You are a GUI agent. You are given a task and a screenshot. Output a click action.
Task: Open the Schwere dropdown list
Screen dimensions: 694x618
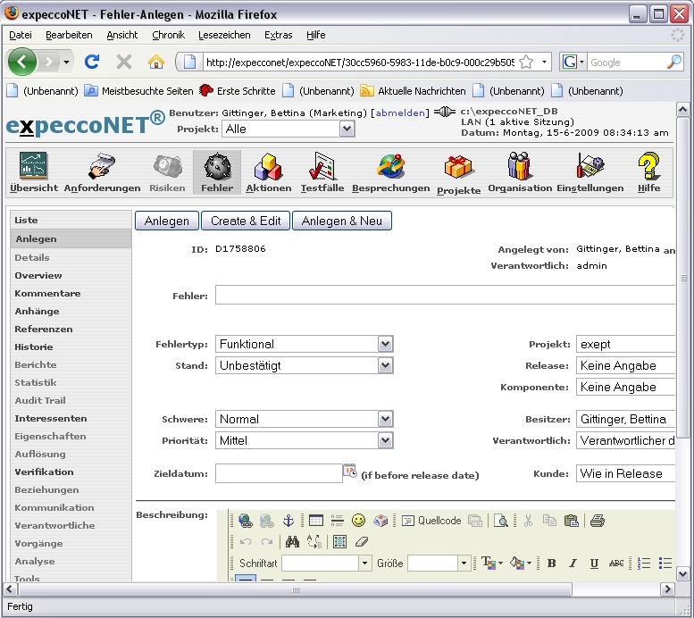point(385,419)
